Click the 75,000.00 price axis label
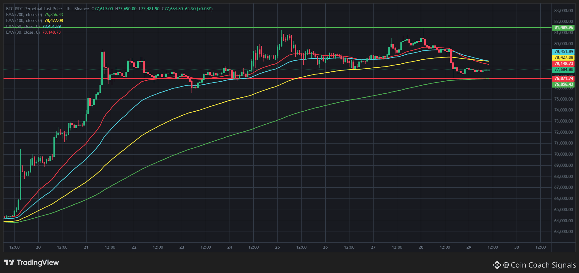Viewport: 579px width, 273px height. (564, 99)
